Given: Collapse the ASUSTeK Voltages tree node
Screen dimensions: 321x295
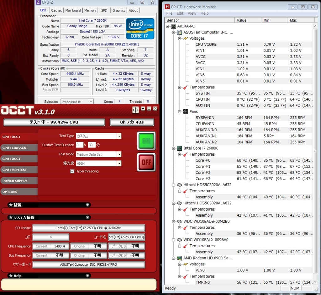Looking at the screenshot, I should pos(180,38).
